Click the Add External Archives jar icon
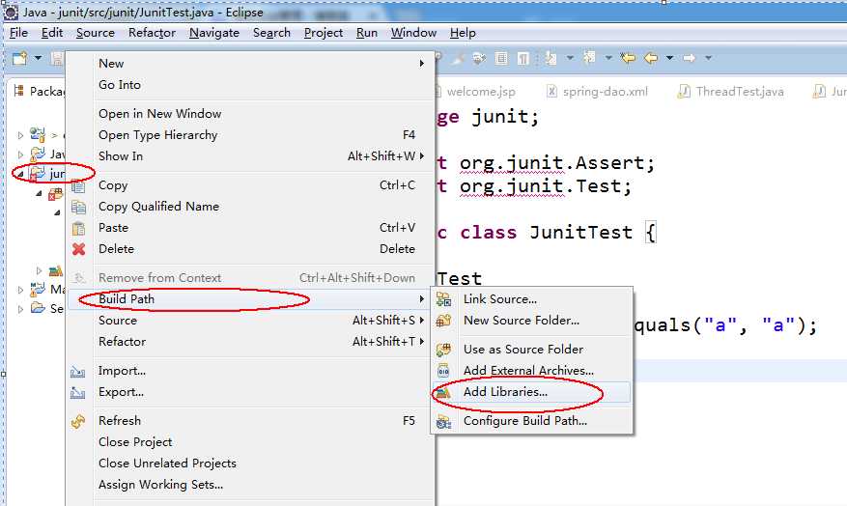 pos(443,371)
